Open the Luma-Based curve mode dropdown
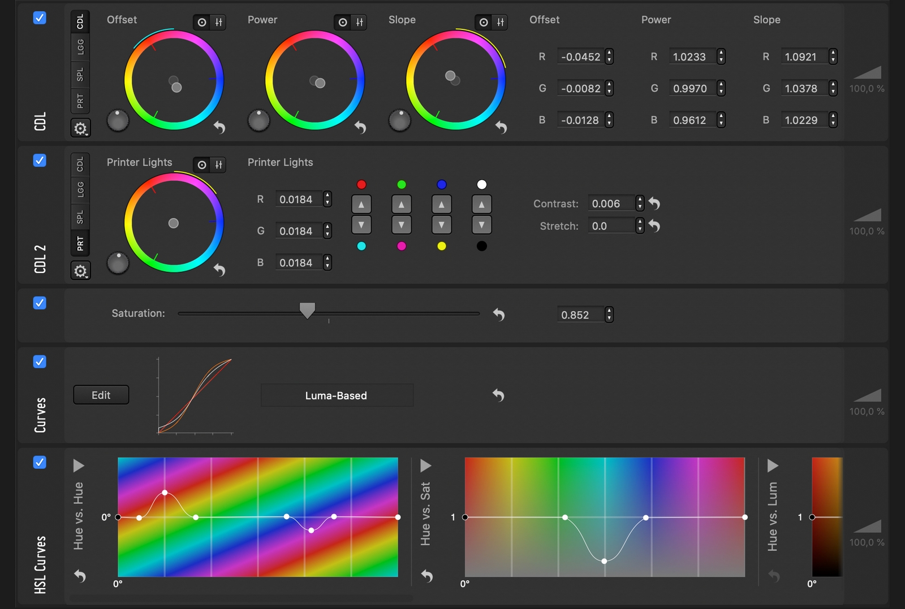The width and height of the screenshot is (905, 609). tap(337, 395)
